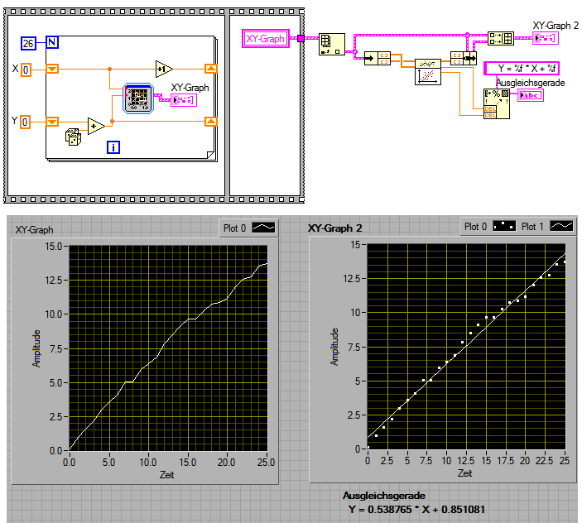Select the Index Array function node
The height and width of the screenshot is (523, 582).
[331, 44]
